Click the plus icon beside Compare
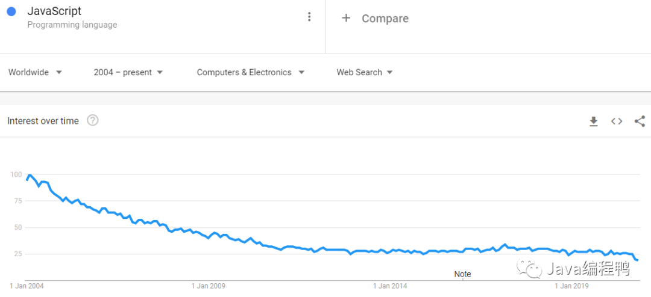This screenshot has width=651, height=297. click(346, 18)
